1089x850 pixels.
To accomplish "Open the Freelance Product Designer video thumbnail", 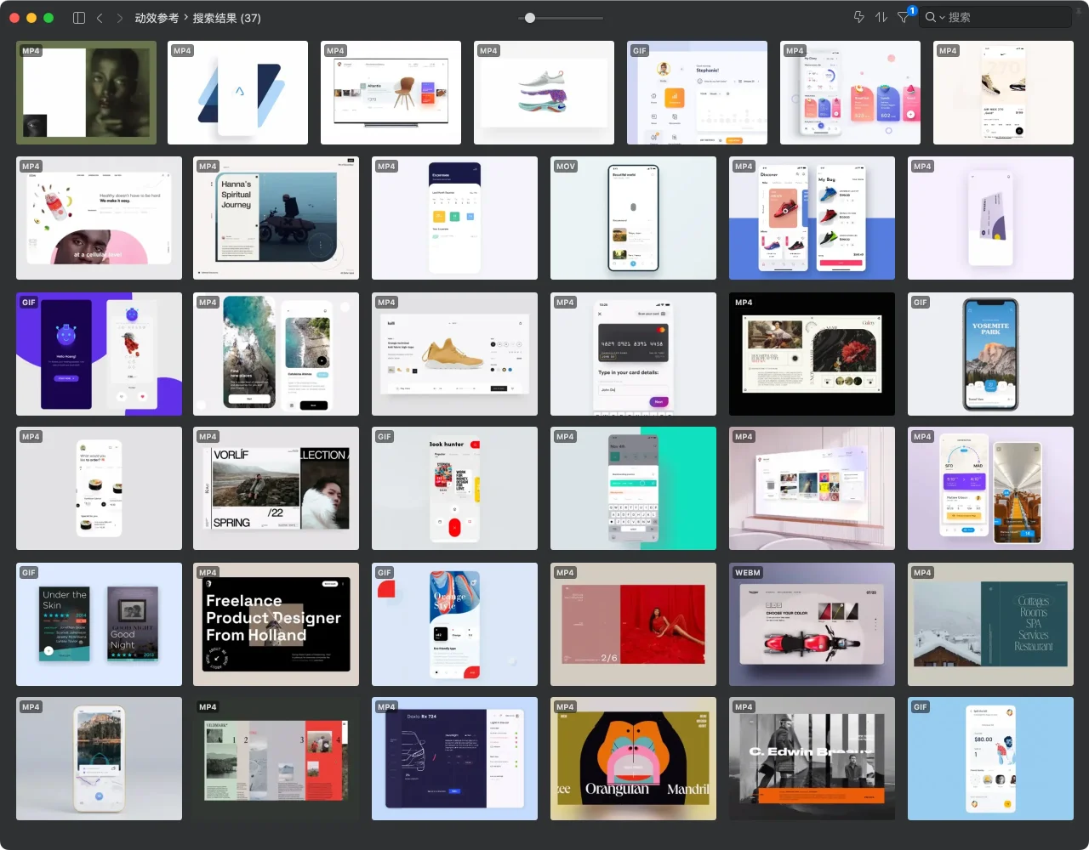I will coord(276,624).
